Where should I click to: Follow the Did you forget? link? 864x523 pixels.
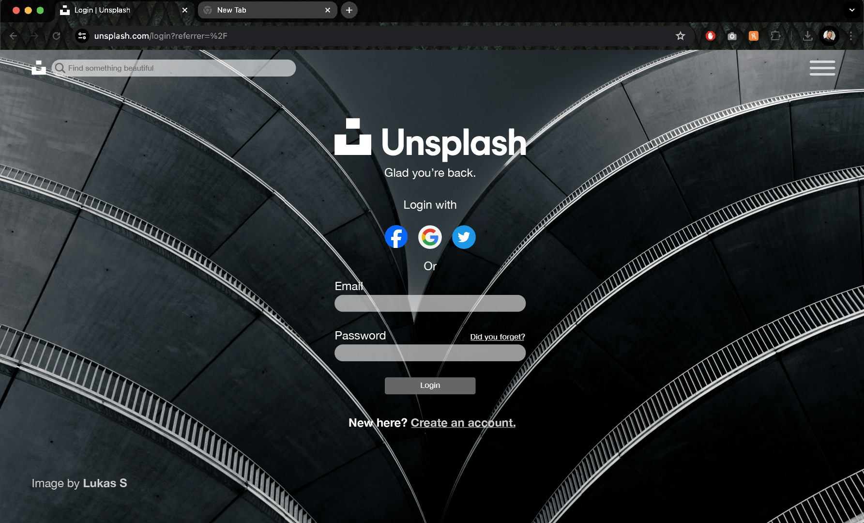point(498,337)
